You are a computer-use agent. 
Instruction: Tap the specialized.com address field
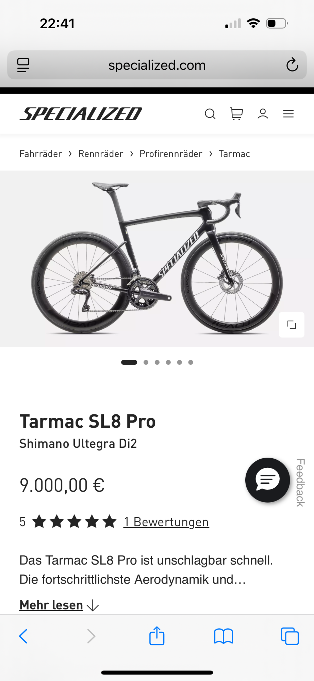(157, 65)
